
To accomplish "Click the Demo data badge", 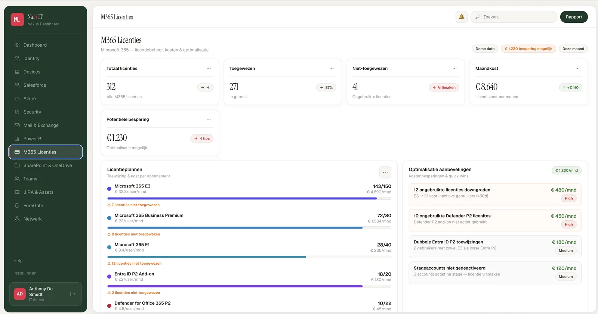I will 485,49.
